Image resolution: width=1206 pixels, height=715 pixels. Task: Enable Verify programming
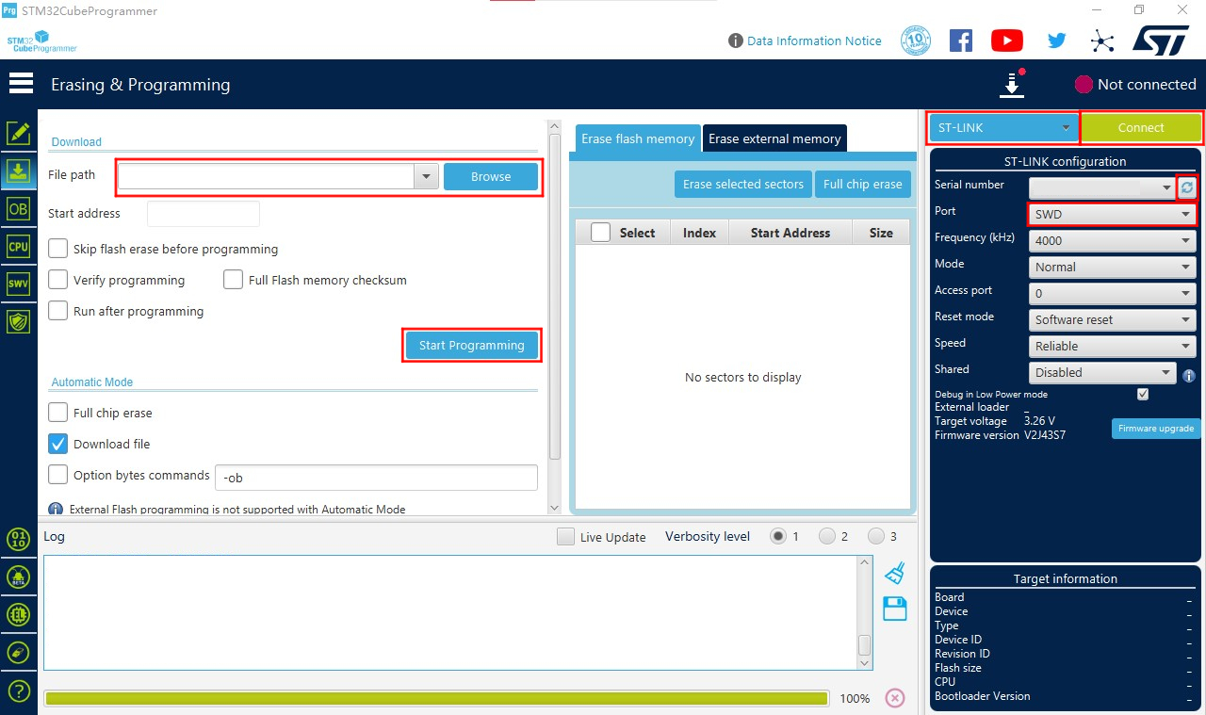click(57, 279)
